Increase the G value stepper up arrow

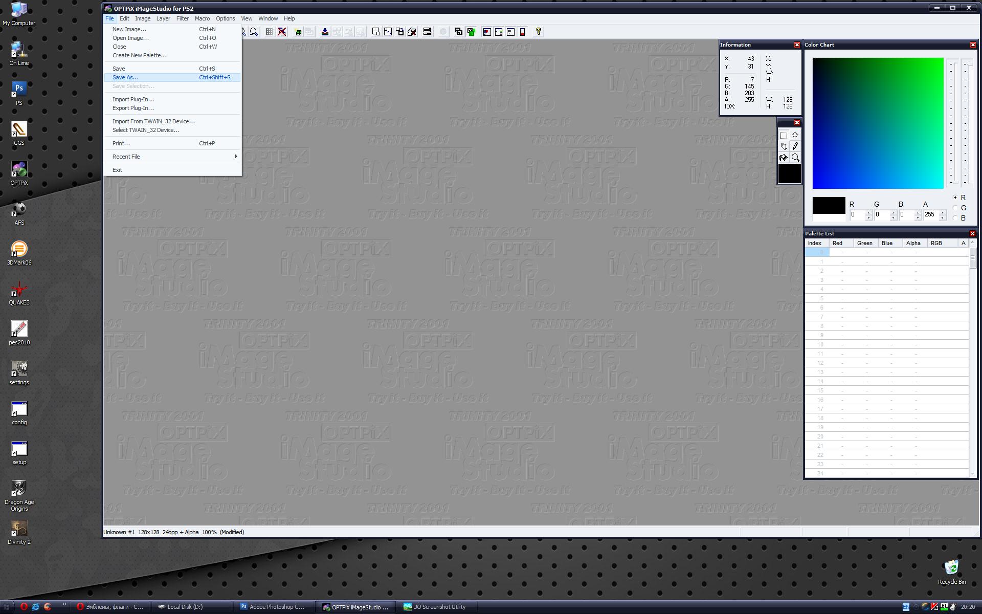coord(893,212)
